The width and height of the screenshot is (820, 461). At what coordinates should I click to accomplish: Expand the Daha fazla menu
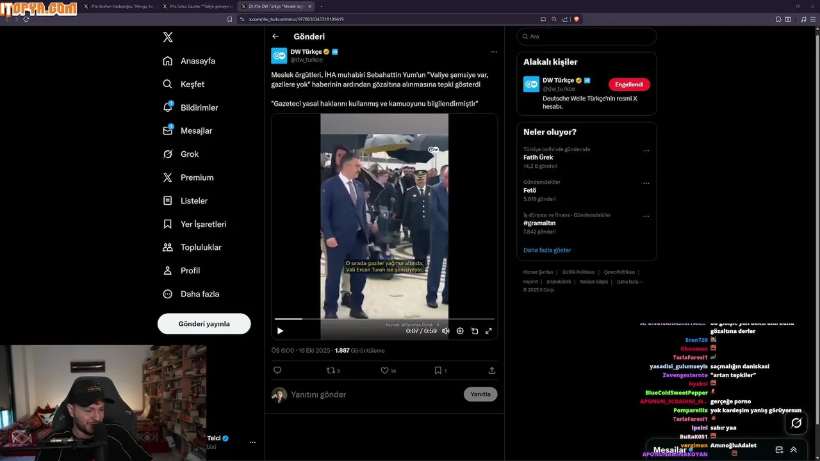(191, 294)
